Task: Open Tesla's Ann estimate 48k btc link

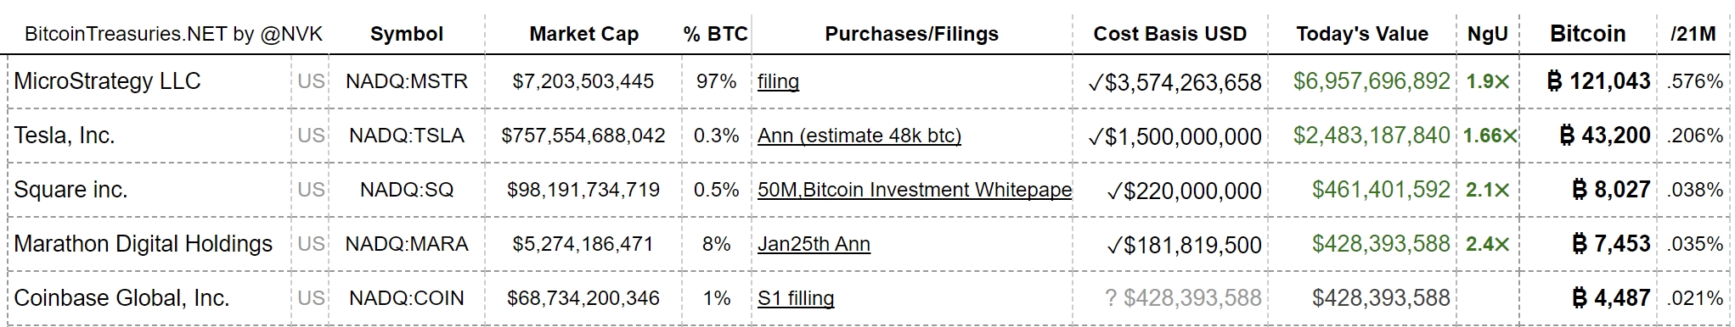Action: click(859, 136)
